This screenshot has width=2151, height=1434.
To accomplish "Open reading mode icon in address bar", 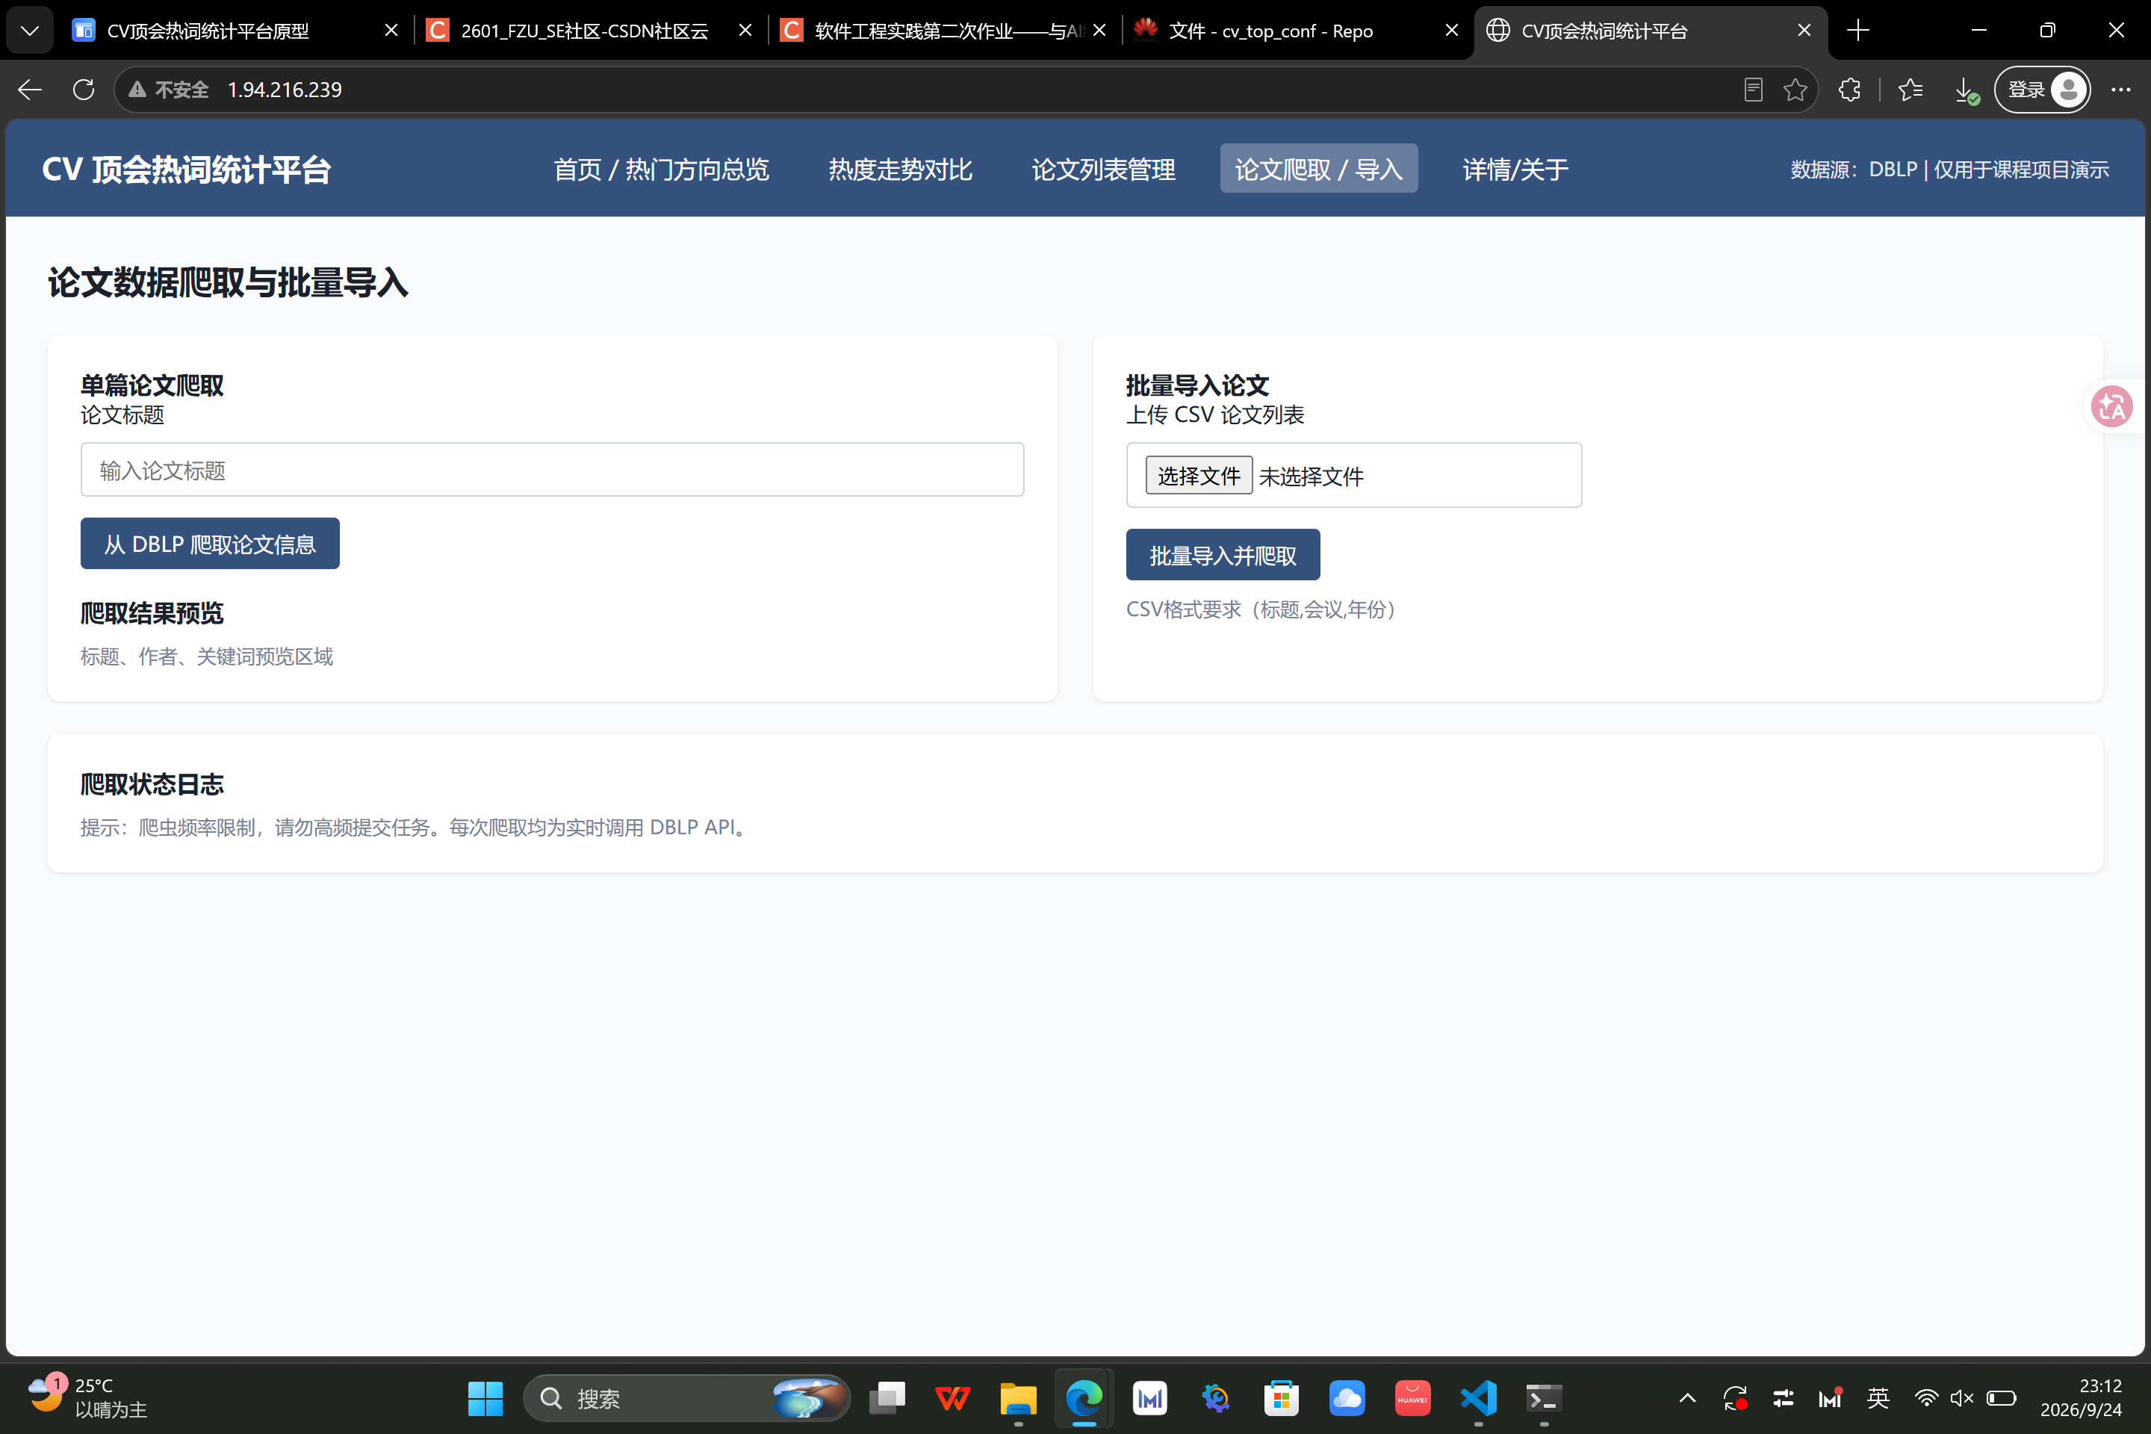I will click(1752, 90).
